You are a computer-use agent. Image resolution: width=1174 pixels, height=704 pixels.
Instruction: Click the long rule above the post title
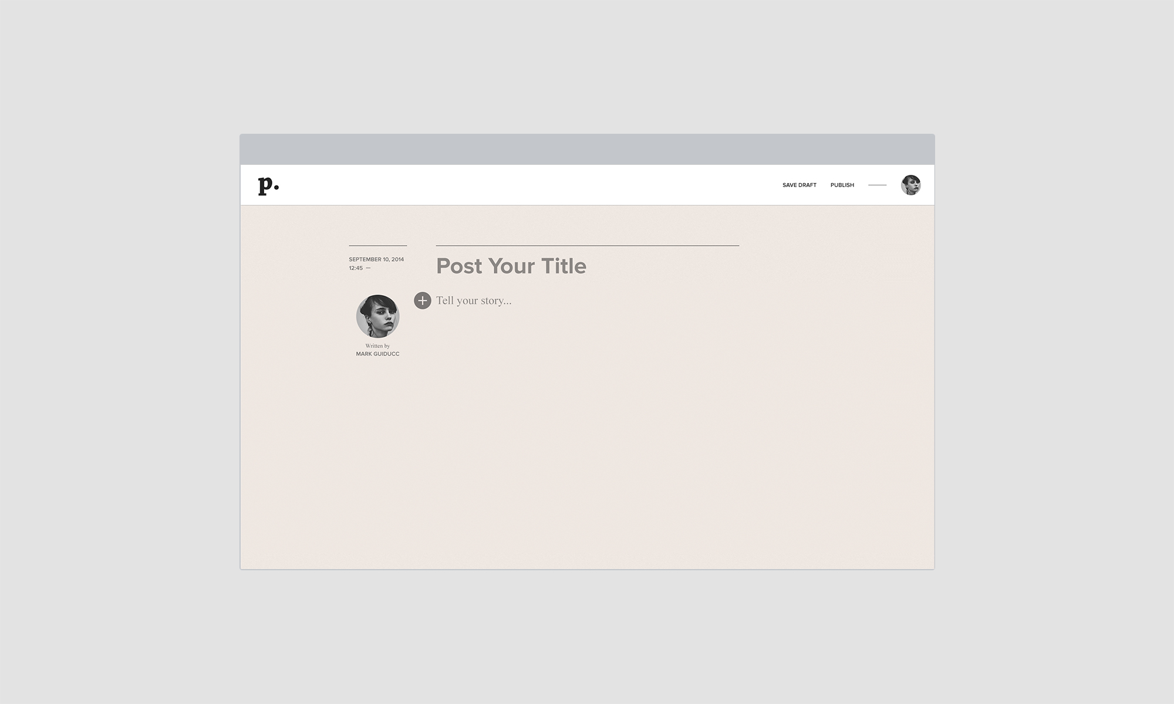[587, 245]
